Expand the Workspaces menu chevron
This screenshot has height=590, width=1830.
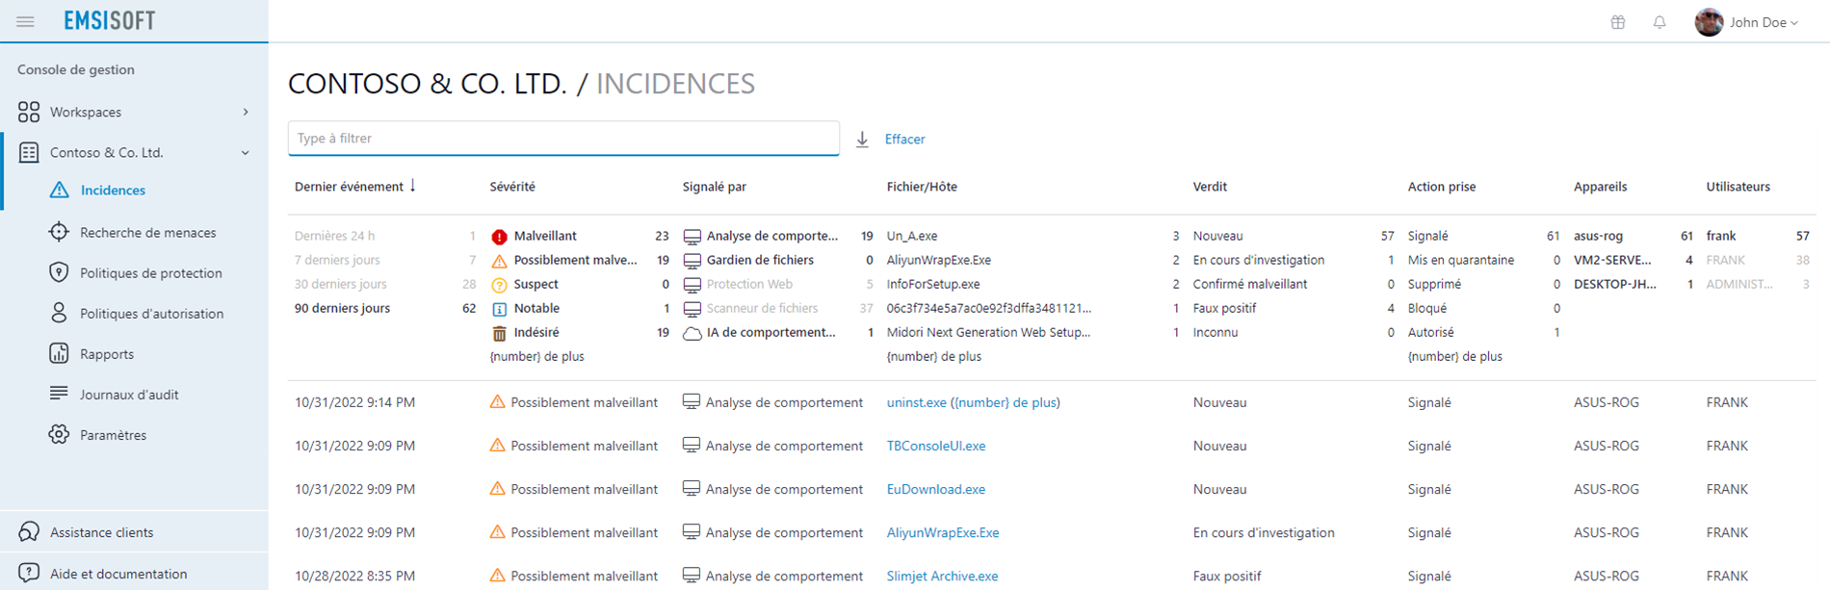point(246,112)
